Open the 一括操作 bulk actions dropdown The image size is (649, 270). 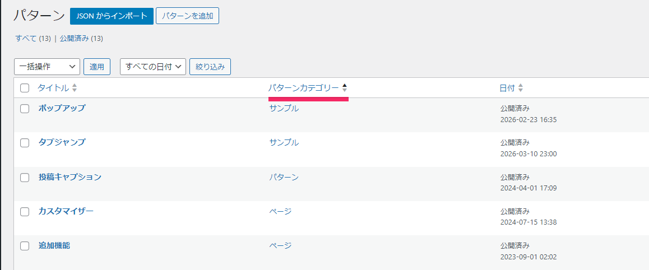(47, 67)
